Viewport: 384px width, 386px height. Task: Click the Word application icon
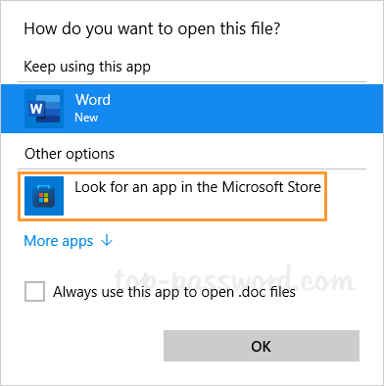tap(44, 109)
